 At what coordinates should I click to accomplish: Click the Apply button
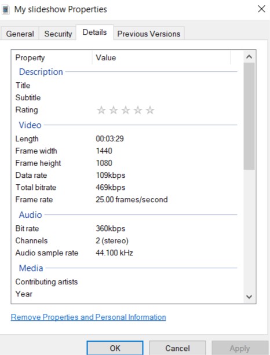[x=240, y=348]
